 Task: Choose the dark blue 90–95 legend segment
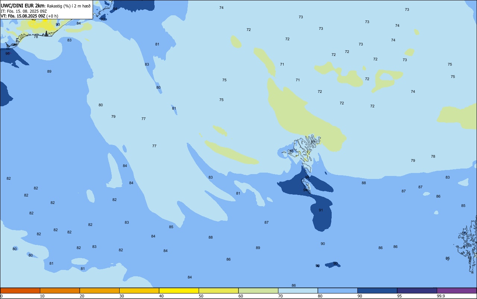tap(377, 290)
